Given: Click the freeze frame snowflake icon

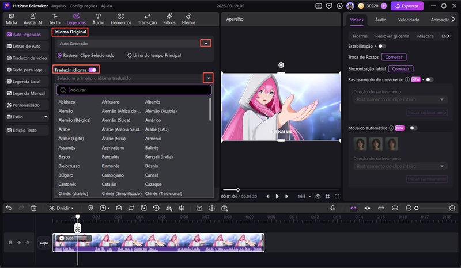Looking at the screenshot, I should point(182,208).
